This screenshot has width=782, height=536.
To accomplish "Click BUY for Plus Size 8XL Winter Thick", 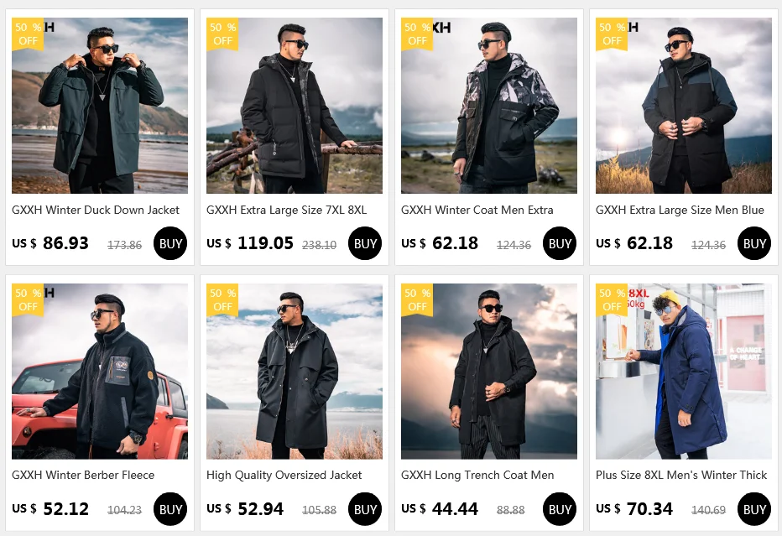I will coord(754,509).
